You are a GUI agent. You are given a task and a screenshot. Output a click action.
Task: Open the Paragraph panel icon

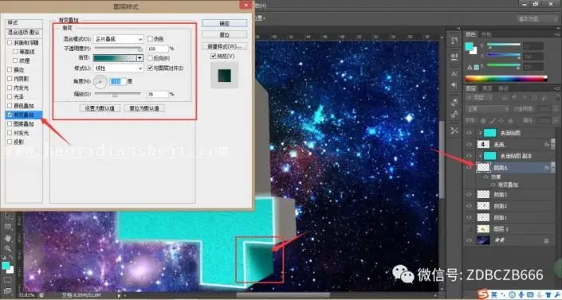[x=454, y=85]
